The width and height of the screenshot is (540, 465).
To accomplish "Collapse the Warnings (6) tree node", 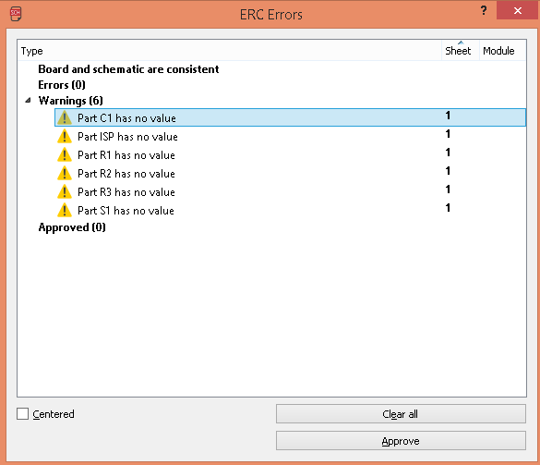I will [29, 101].
